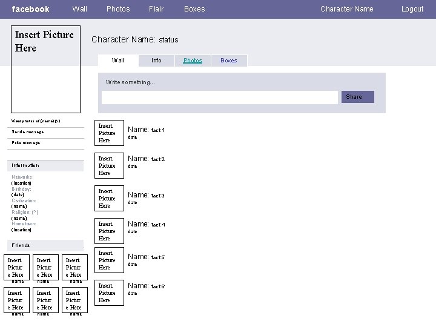The width and height of the screenshot is (436, 327).
Task: Select picture placeholder beside fact 1
Action: tap(109, 133)
